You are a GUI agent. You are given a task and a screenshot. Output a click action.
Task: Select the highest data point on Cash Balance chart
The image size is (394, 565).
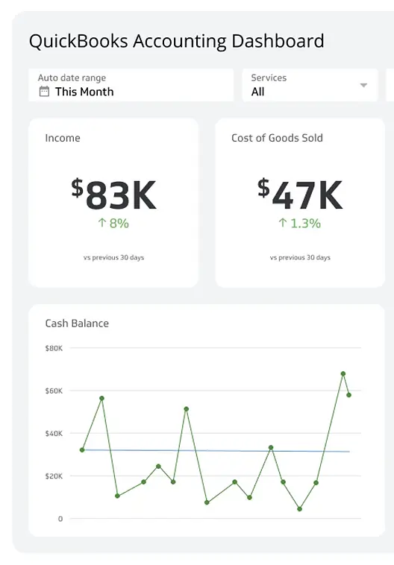[x=343, y=373]
